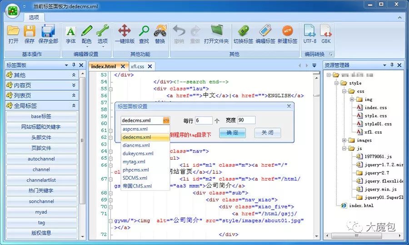This screenshot has width=409, height=245.
Task: Insert the 网站标题和关键字 tag
Action: pyautogui.click(x=41, y=127)
